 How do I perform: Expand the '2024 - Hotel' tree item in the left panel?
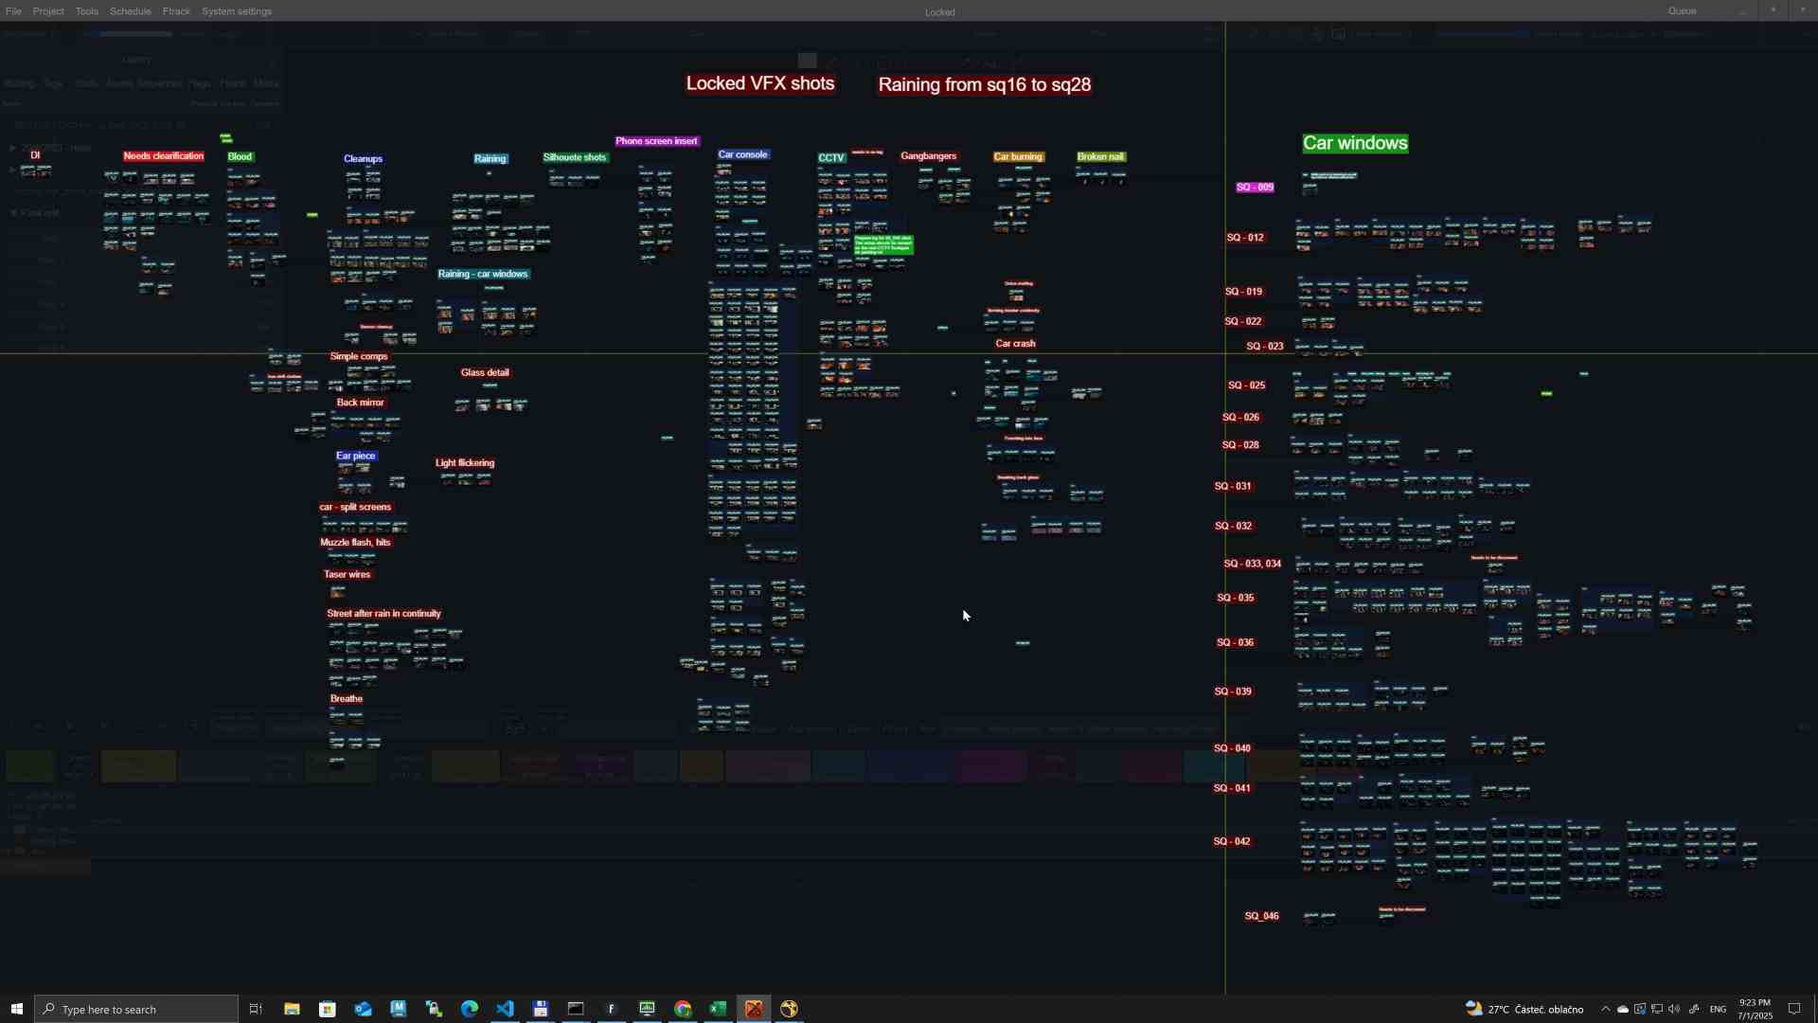coord(11,148)
